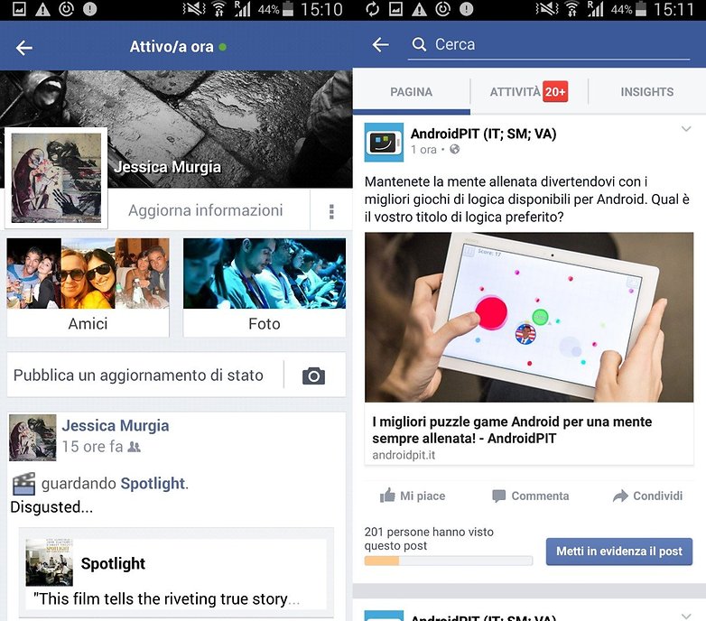Tap the "Disgusted..." post text
The width and height of the screenshot is (706, 621).
51,507
